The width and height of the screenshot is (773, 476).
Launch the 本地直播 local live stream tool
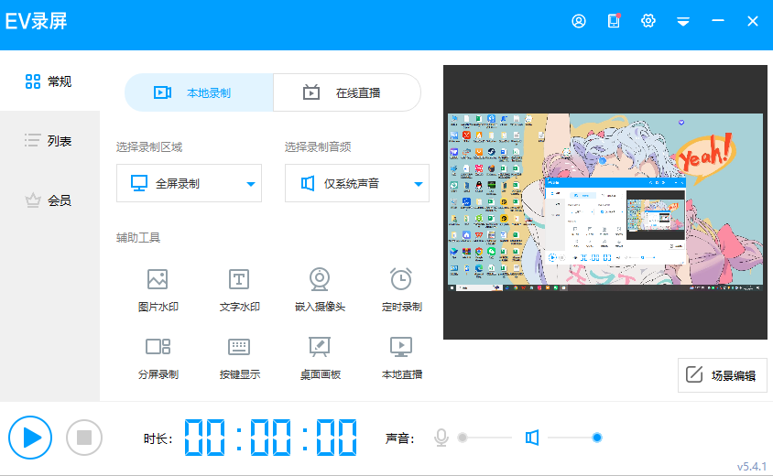click(x=401, y=357)
